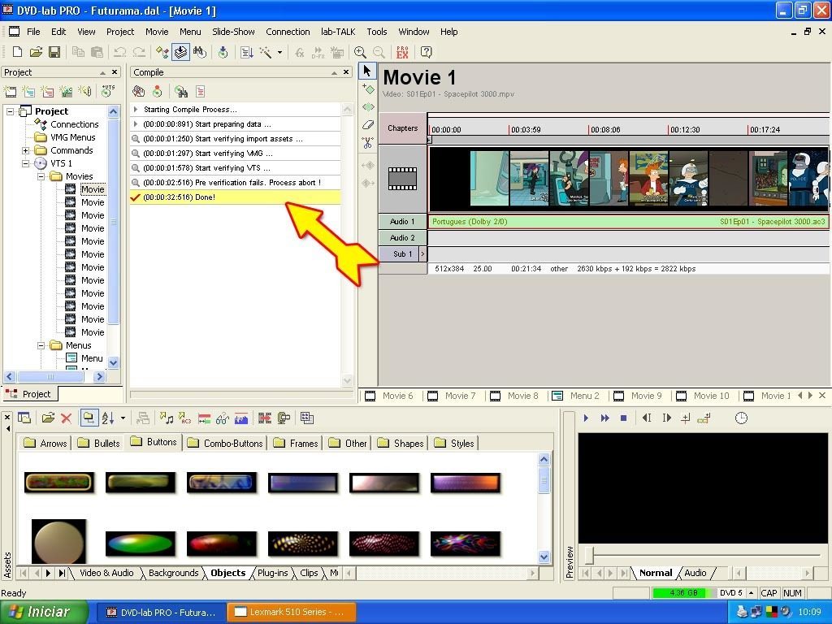The height and width of the screenshot is (624, 832).
Task: Click the 00:08:06 chapter marker on the timeline
Action: (604, 129)
